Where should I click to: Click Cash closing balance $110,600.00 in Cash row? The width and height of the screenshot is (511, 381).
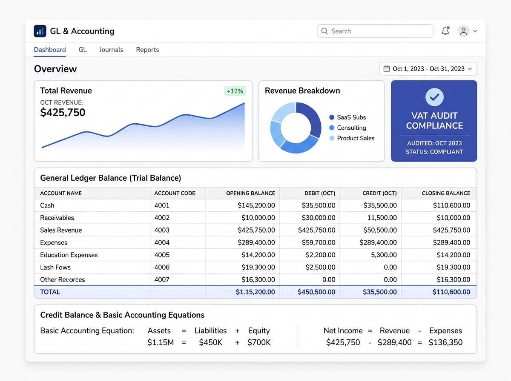pyautogui.click(x=451, y=205)
